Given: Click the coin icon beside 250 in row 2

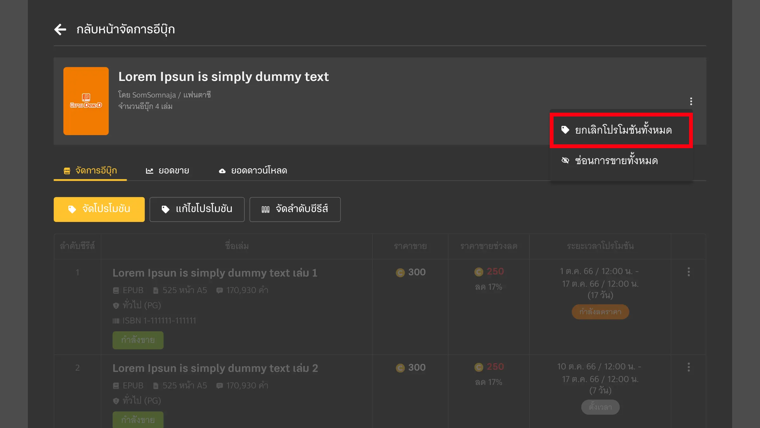Looking at the screenshot, I should [479, 367].
